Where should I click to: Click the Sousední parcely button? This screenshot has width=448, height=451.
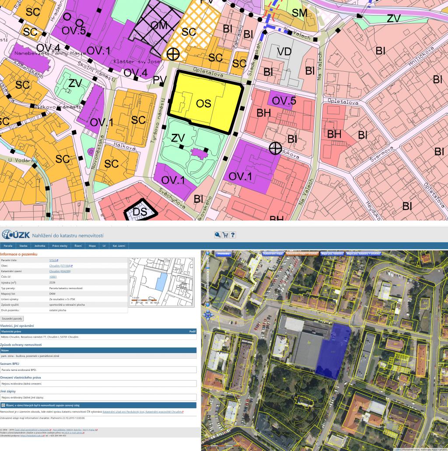(12, 318)
